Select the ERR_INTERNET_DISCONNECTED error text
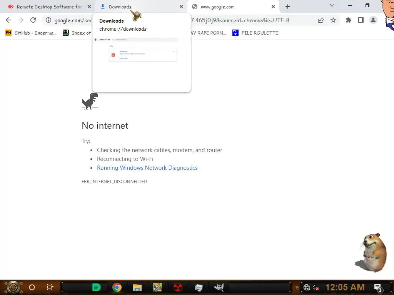 pos(114,182)
